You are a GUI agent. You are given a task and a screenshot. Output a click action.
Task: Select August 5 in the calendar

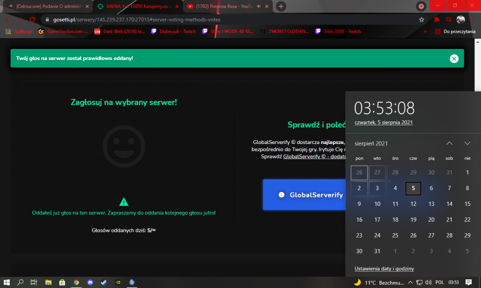(413, 188)
